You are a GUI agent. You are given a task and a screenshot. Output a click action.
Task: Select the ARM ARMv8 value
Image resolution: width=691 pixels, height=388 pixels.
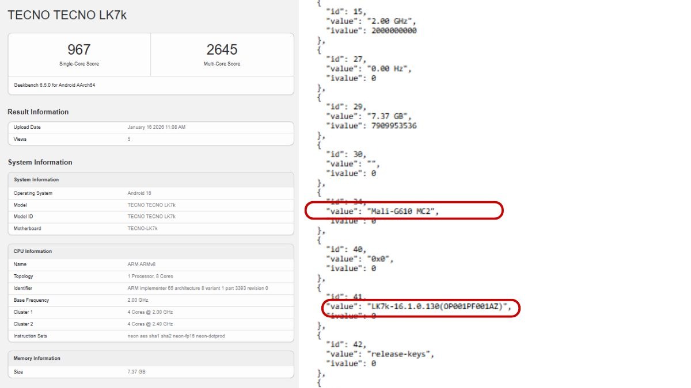pyautogui.click(x=141, y=265)
